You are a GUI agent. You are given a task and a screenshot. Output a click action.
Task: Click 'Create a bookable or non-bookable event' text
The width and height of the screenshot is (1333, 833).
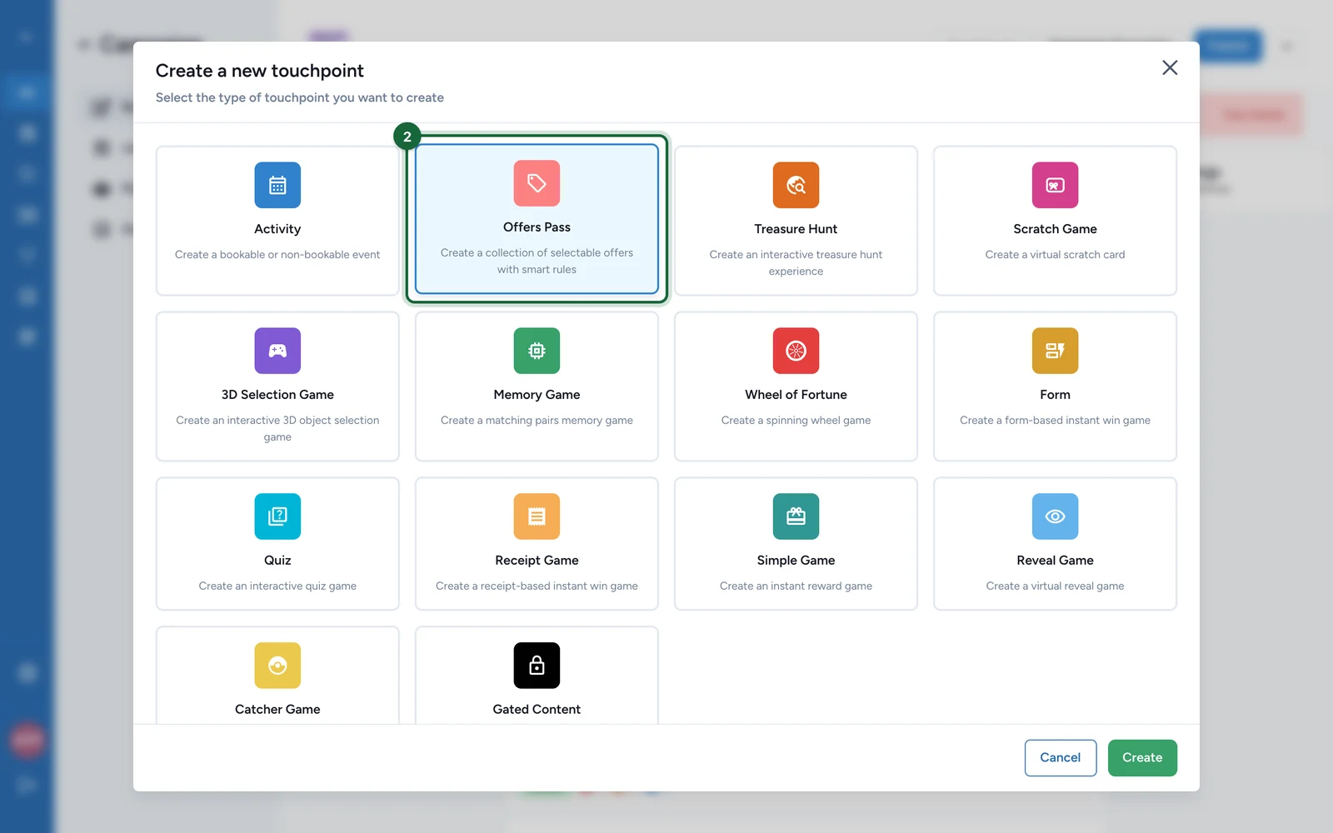(x=277, y=255)
